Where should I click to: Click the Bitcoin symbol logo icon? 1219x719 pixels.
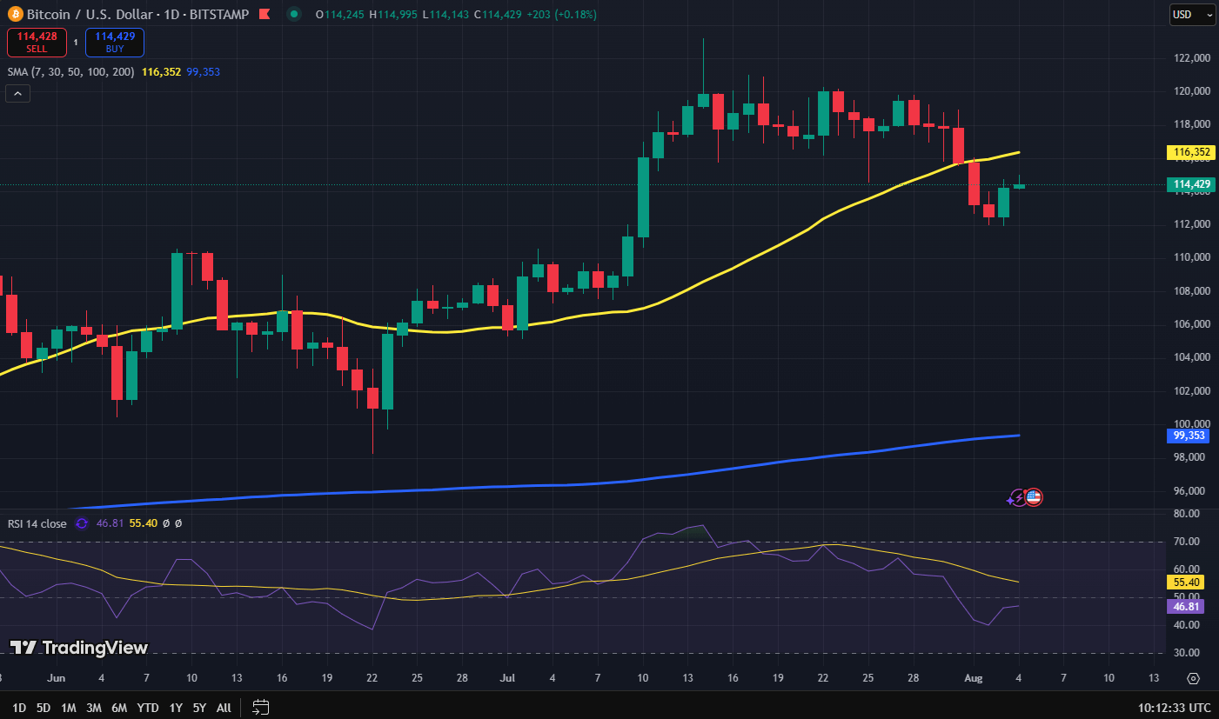coord(15,15)
